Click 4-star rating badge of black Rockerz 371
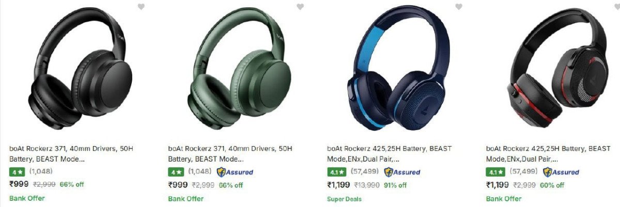Screen dimensions: 620x207 click(17, 172)
